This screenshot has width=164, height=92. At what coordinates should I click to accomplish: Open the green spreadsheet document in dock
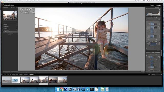point(102,89)
